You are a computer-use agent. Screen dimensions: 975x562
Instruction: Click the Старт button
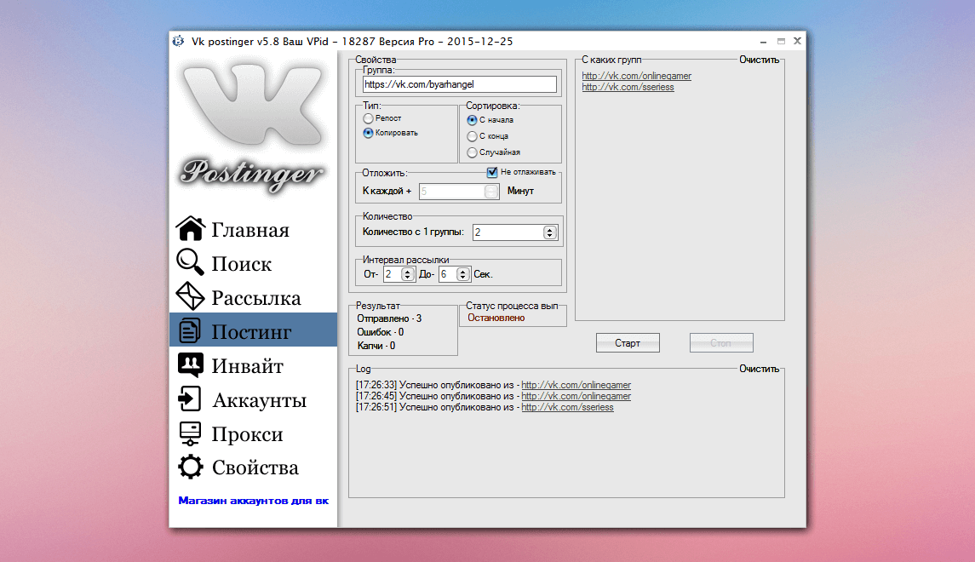coord(628,343)
